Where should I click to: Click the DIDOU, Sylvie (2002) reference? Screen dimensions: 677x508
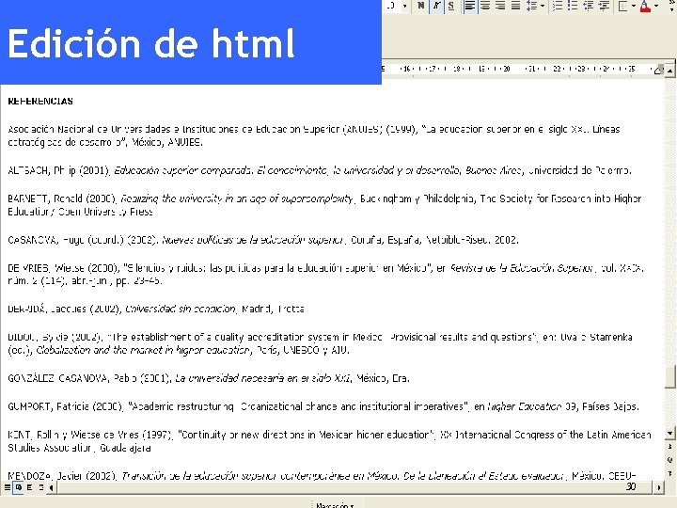click(x=320, y=343)
